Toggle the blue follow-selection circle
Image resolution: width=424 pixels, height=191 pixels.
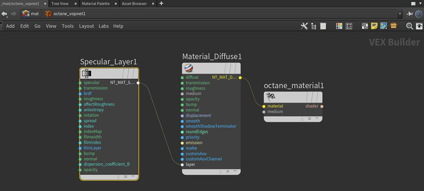coord(419,14)
